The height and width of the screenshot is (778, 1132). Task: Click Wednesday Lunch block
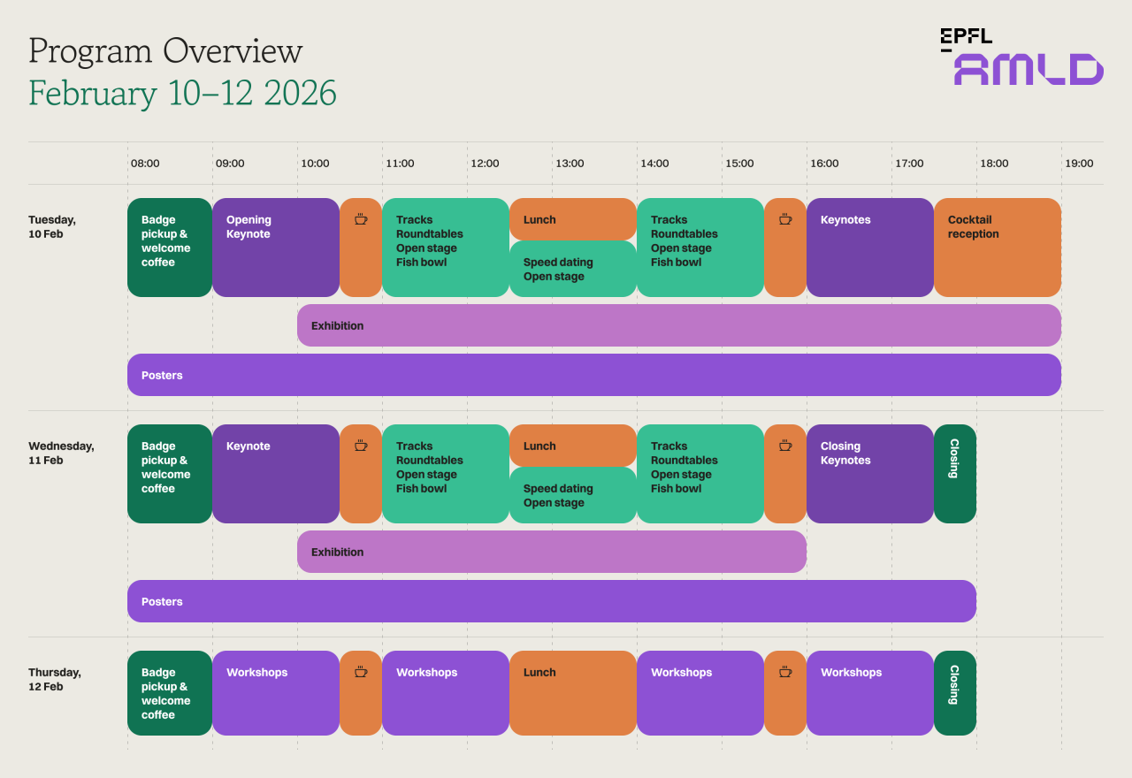573,446
